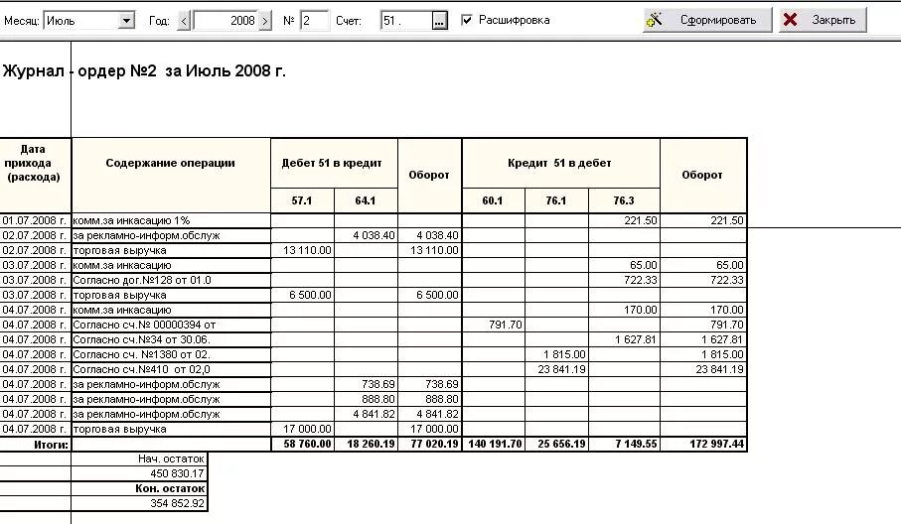Select cell 23 841.19 in column 76.1
This screenshot has height=524, width=901.
pyautogui.click(x=556, y=369)
